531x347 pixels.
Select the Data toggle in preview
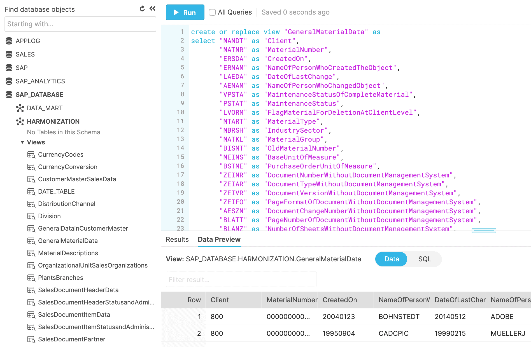(x=391, y=259)
